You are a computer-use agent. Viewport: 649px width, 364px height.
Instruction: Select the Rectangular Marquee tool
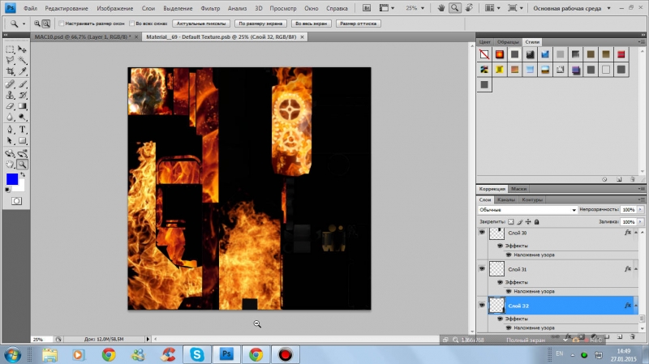10,49
